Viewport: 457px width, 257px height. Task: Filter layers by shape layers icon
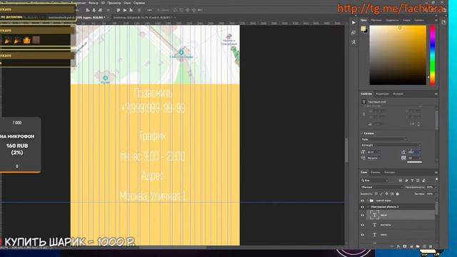tap(418, 181)
